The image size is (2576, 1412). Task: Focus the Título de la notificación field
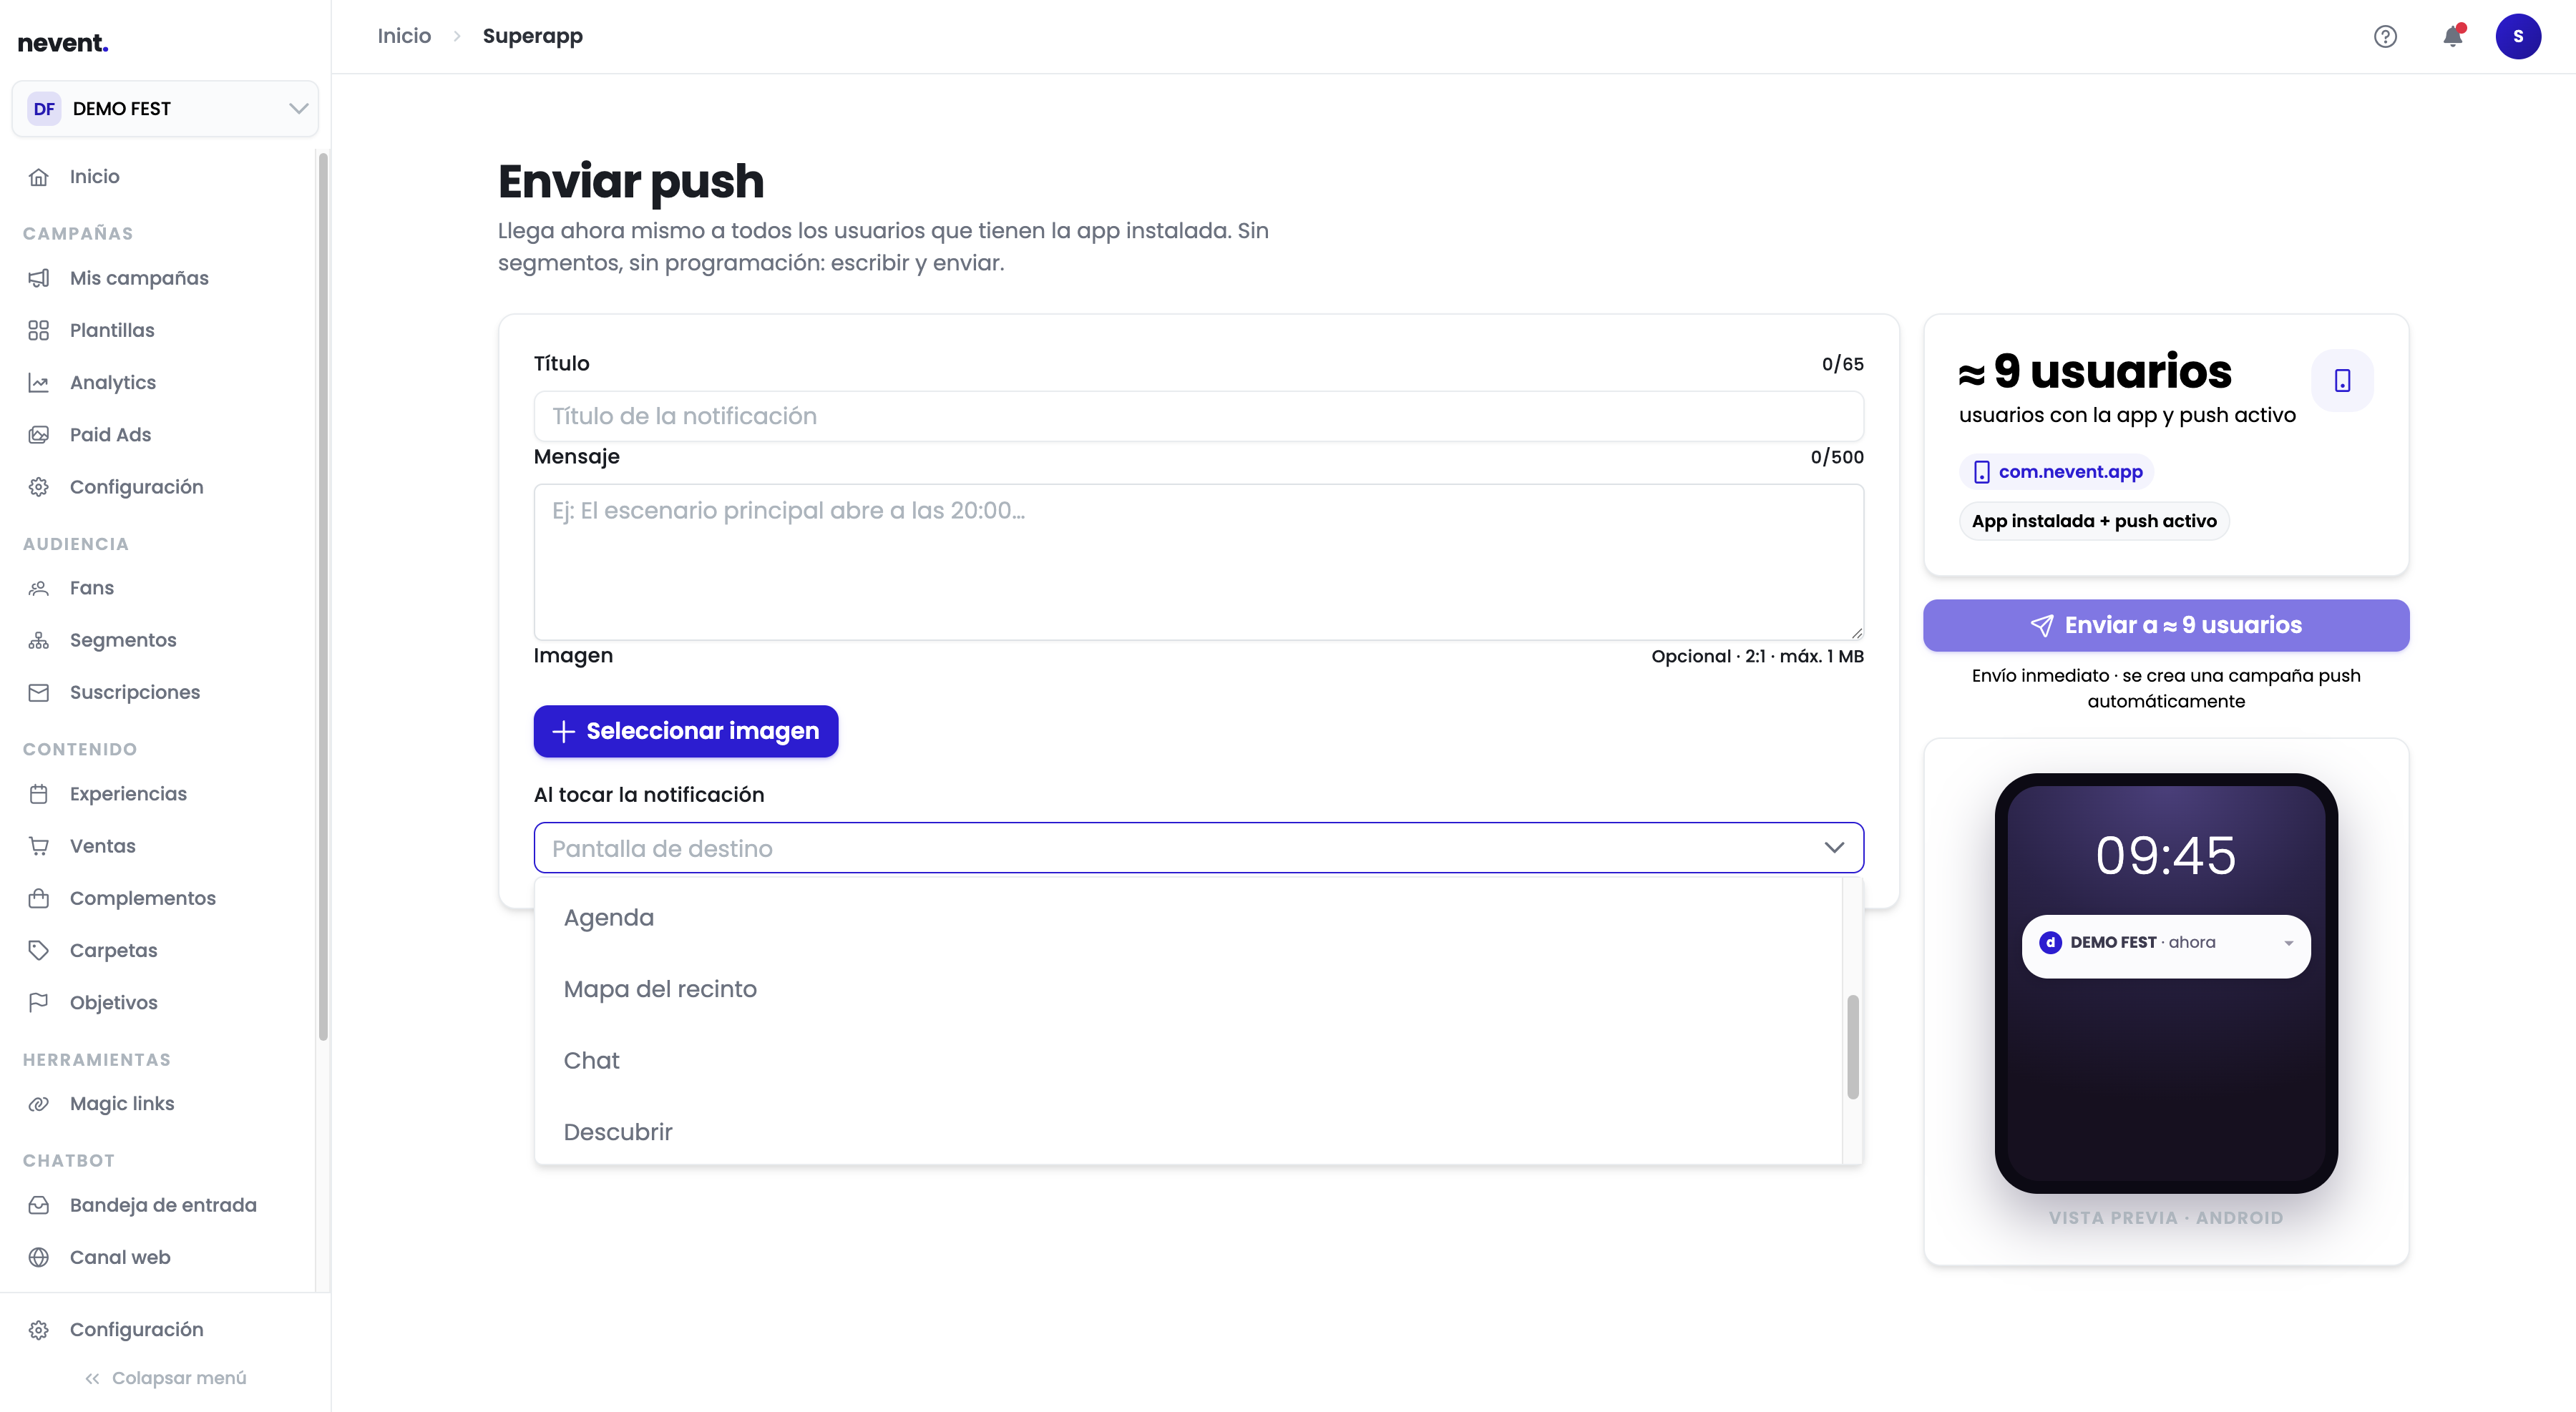[1198, 417]
